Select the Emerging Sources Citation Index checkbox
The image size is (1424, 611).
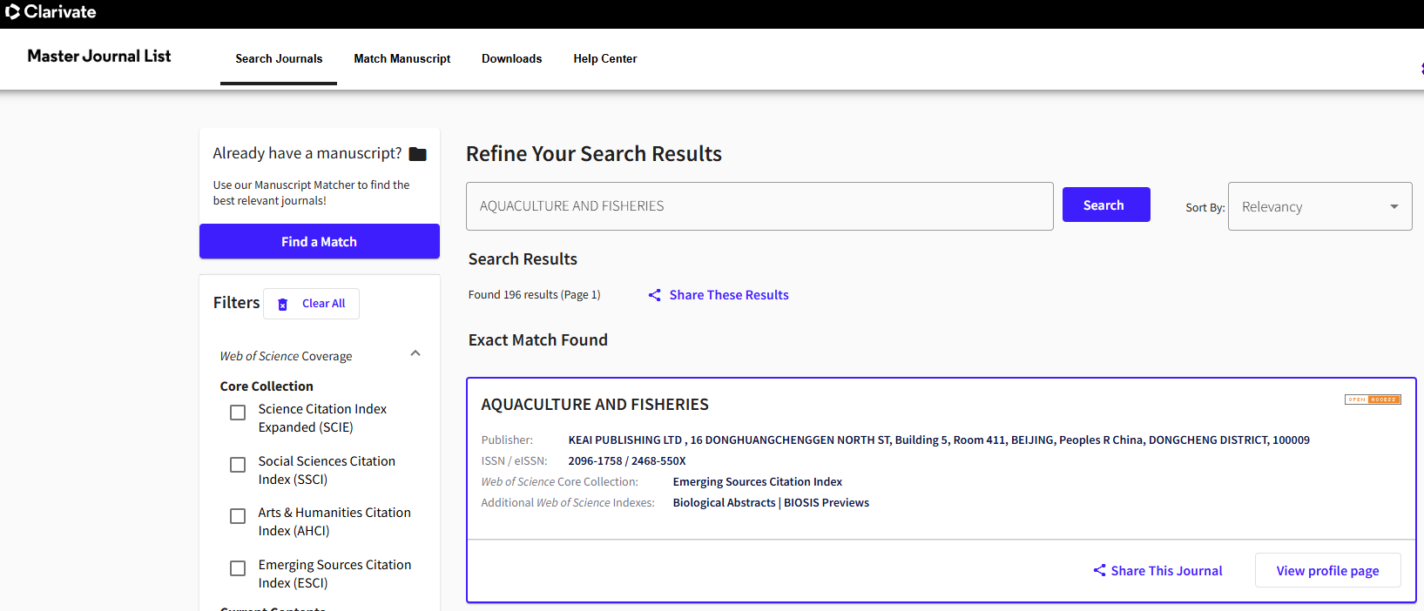pyautogui.click(x=238, y=568)
